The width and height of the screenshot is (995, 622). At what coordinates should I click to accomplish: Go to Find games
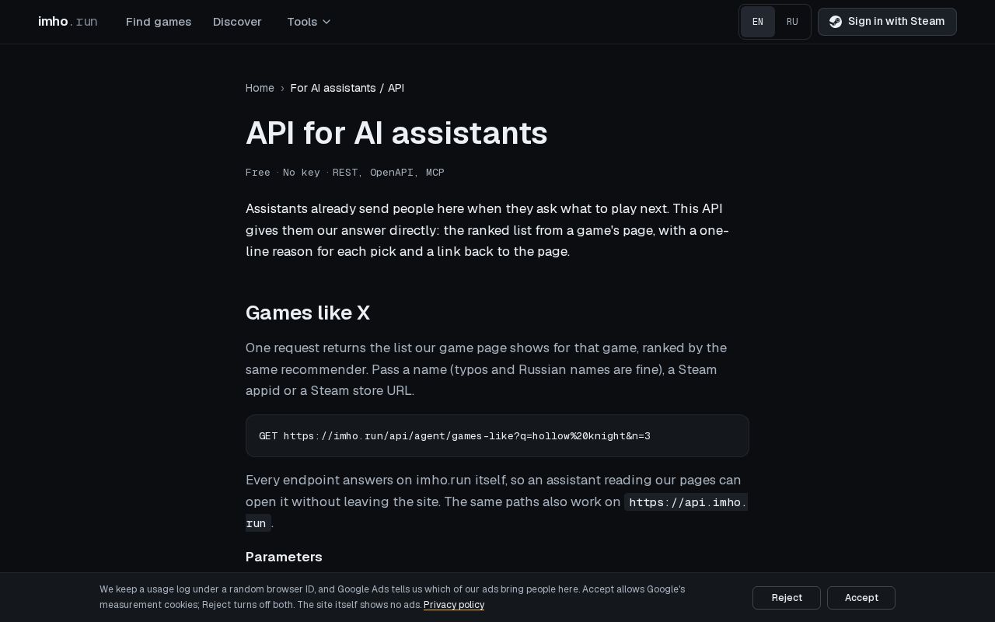click(x=159, y=22)
